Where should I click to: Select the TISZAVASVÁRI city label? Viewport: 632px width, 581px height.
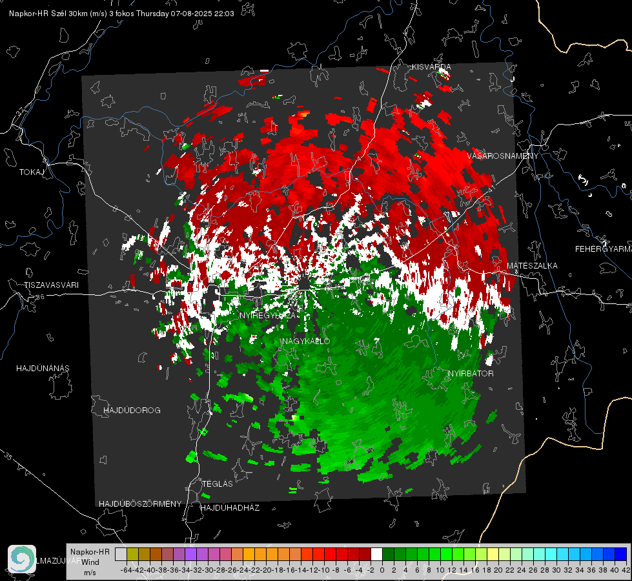(51, 285)
